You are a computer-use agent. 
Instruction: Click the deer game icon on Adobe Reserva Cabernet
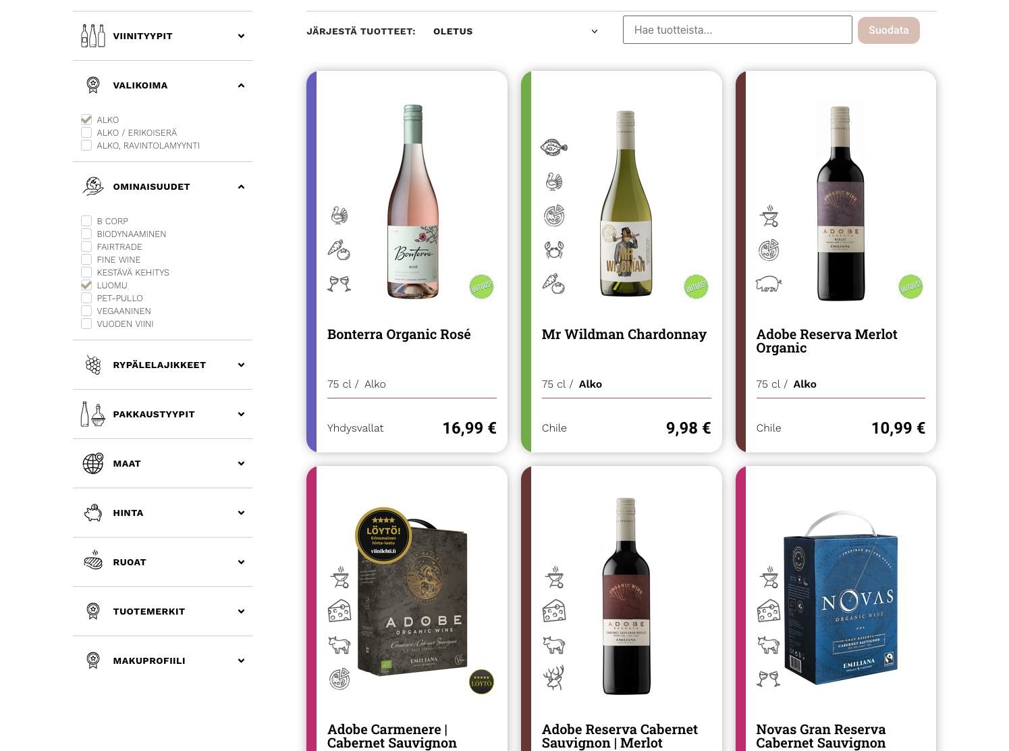(554, 677)
